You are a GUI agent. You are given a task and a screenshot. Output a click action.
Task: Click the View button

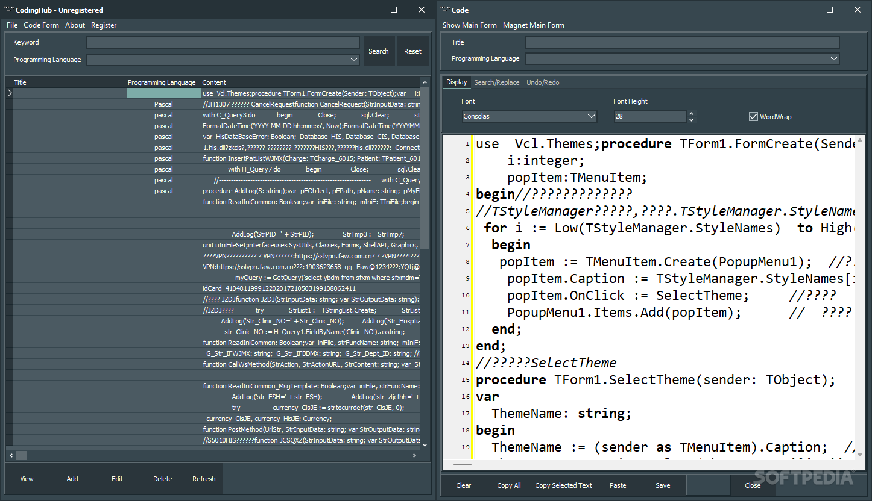pos(27,479)
